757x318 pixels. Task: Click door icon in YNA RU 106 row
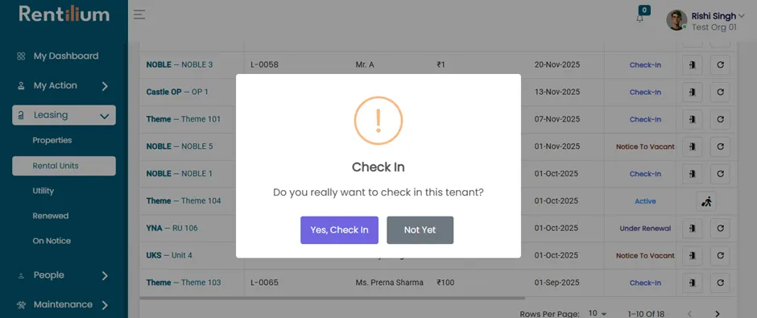[x=692, y=229]
